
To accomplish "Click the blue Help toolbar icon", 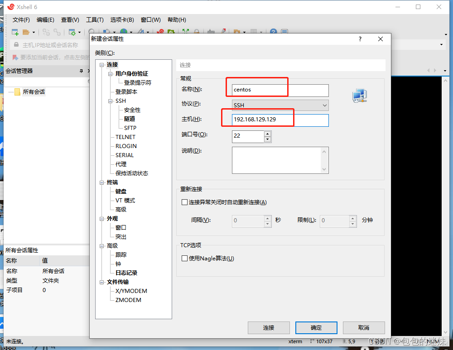I will pyautogui.click(x=273, y=32).
